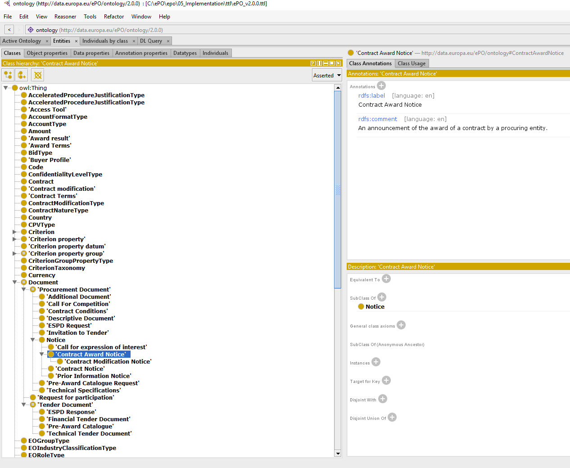Select the 'Technical Tender Document' class
The image size is (570, 468).
(x=90, y=434)
